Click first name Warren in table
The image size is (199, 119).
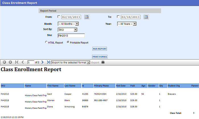(51, 100)
